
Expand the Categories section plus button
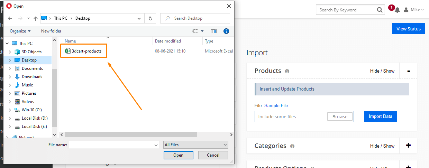(408, 146)
